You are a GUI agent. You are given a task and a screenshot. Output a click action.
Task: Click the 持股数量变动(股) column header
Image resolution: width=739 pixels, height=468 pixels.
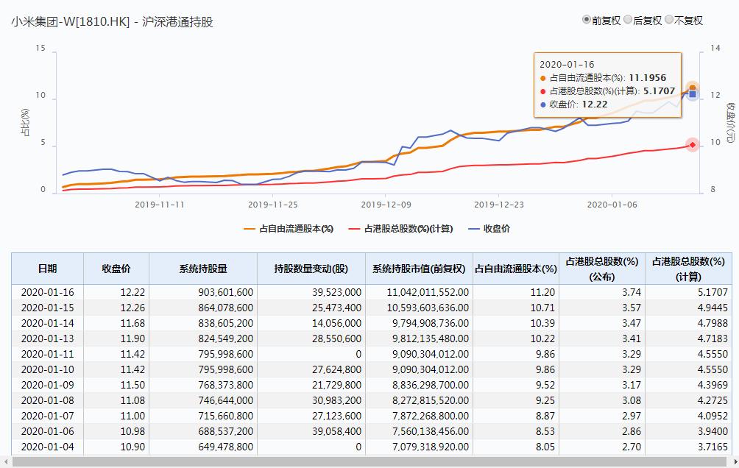click(x=311, y=269)
